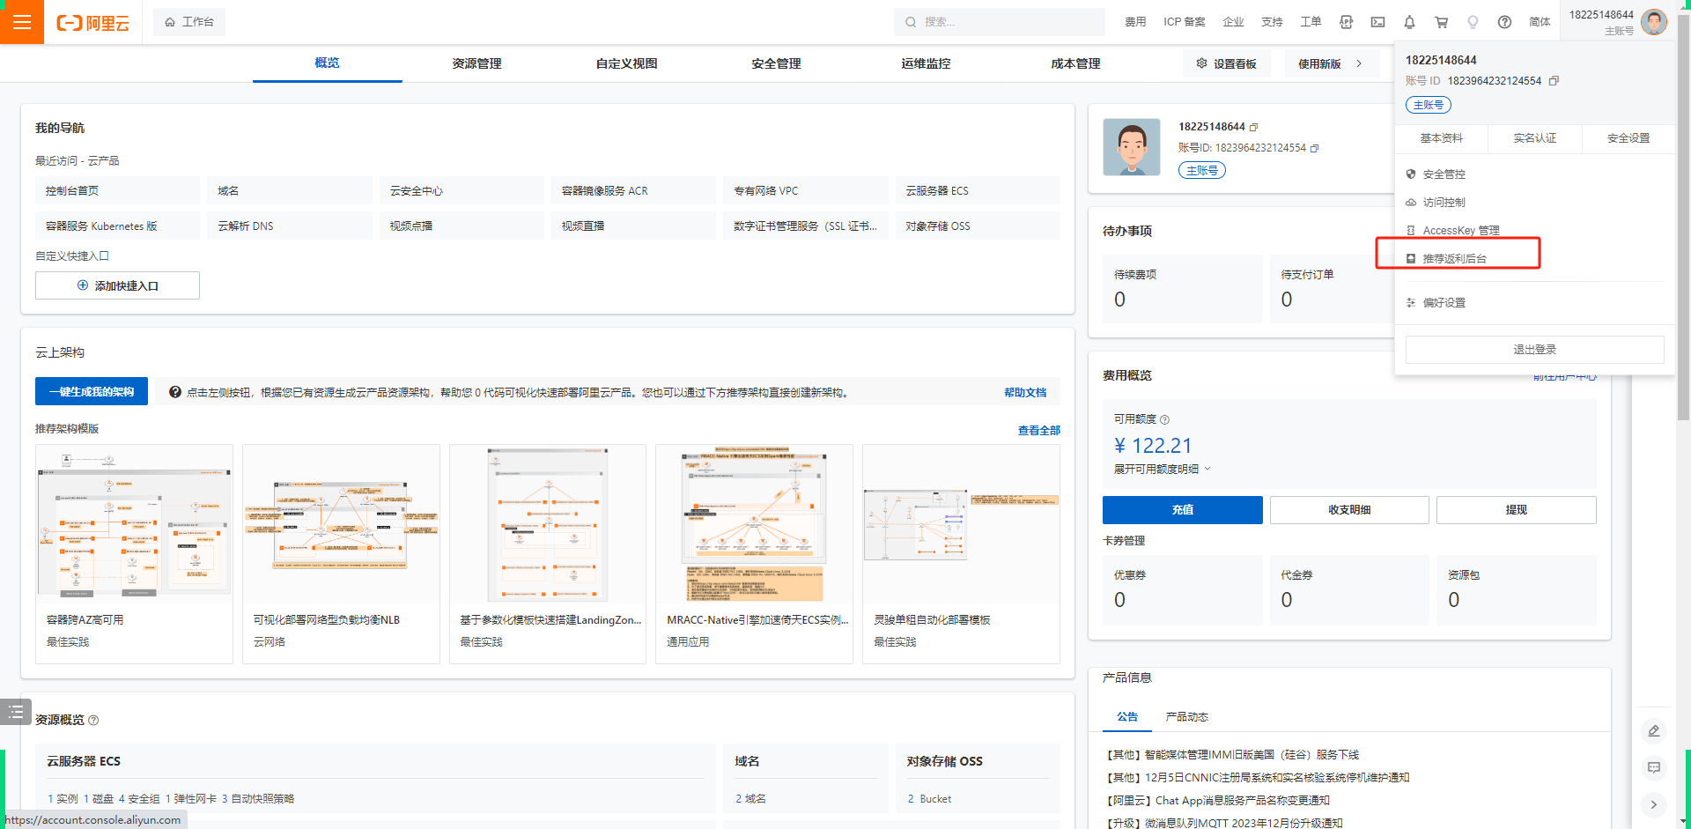Click the 可用额度 info question icon
This screenshot has height=829, width=1691.
[x=1164, y=420]
